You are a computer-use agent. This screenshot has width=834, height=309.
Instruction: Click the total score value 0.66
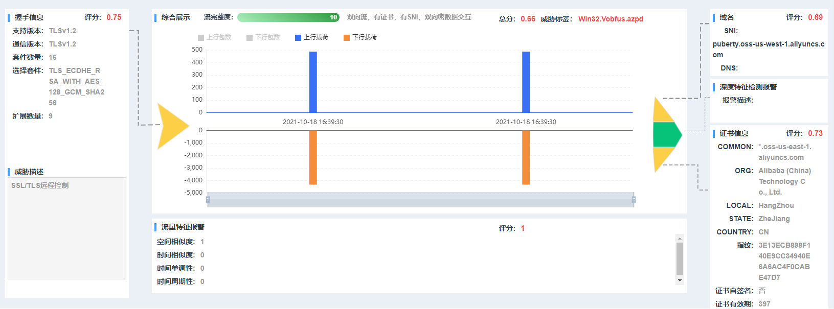(x=528, y=19)
